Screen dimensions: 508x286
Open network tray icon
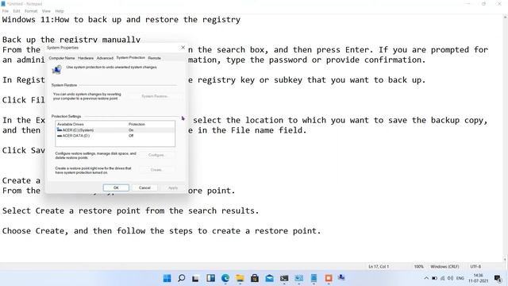(x=442, y=278)
